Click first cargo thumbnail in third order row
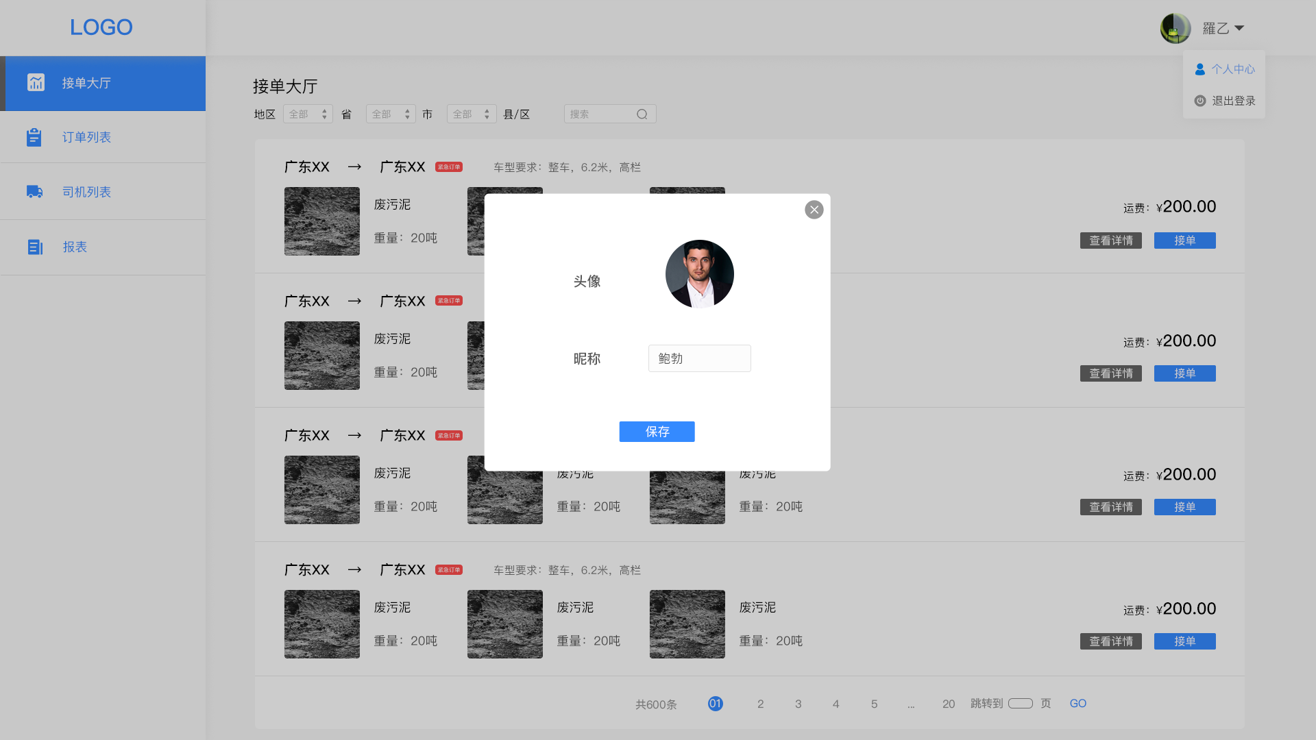The height and width of the screenshot is (740, 1316). (x=322, y=490)
